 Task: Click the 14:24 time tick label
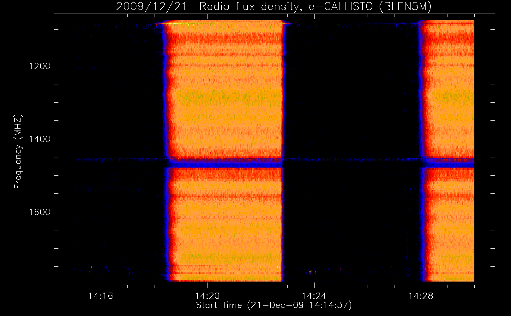coord(314,296)
